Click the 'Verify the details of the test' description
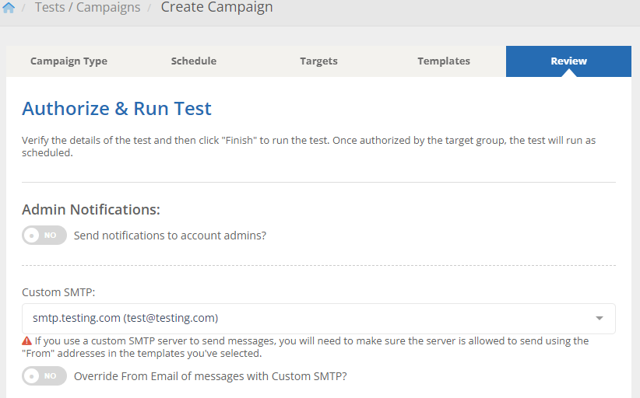 tap(308, 146)
